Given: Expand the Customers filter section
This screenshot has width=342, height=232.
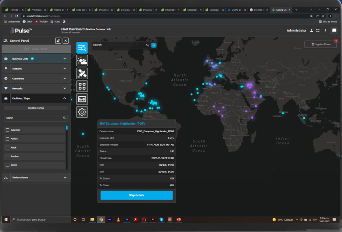Looking at the screenshot, I should (x=36, y=79).
